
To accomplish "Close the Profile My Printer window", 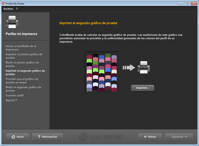I will [x=194, y=3].
